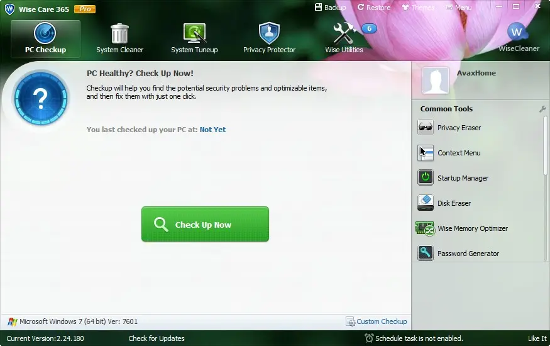Click the AvaxHome username

(476, 73)
